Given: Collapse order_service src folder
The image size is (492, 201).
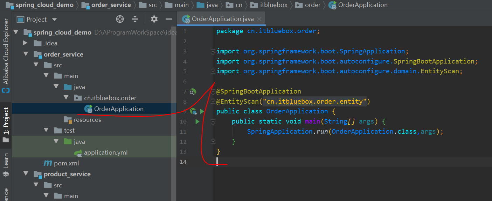Looking at the screenshot, I should [x=36, y=65].
